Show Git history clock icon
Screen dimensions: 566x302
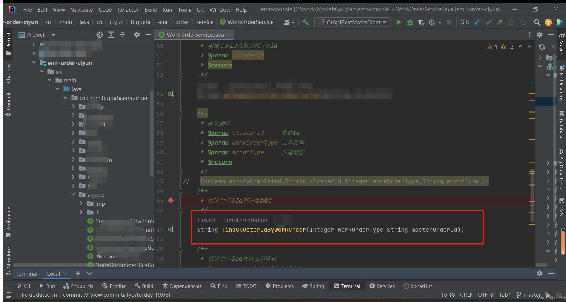click(511, 22)
